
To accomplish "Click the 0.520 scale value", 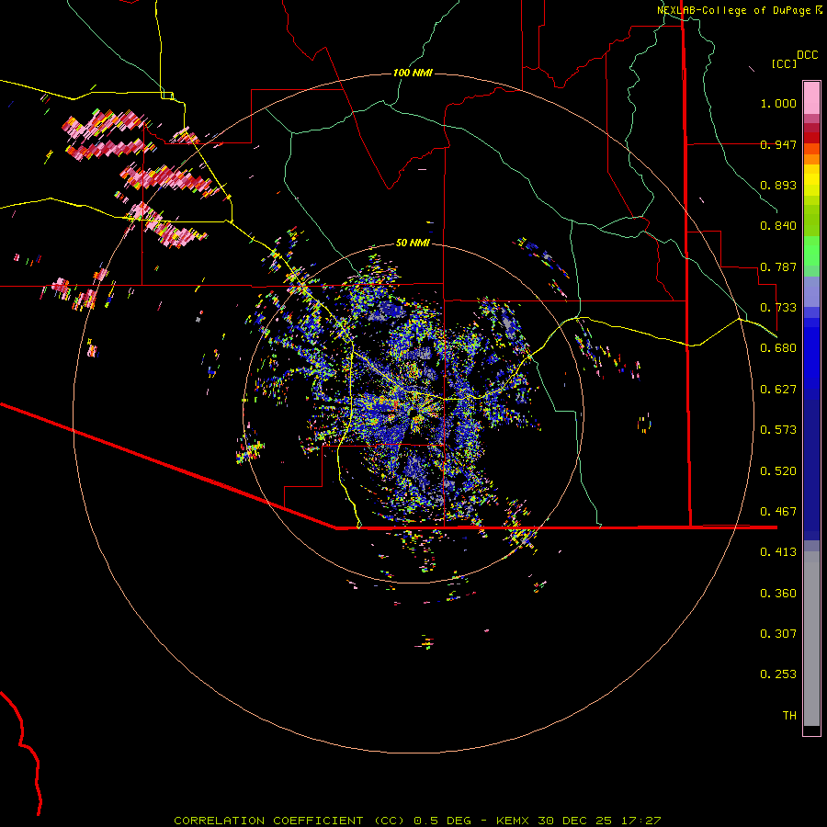I will click(x=778, y=471).
